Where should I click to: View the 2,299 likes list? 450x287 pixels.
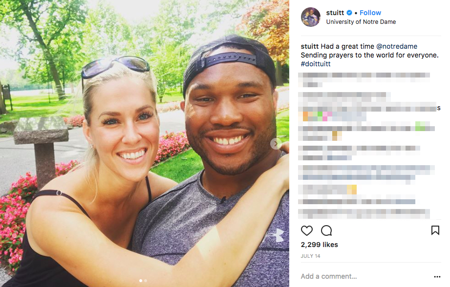click(320, 245)
